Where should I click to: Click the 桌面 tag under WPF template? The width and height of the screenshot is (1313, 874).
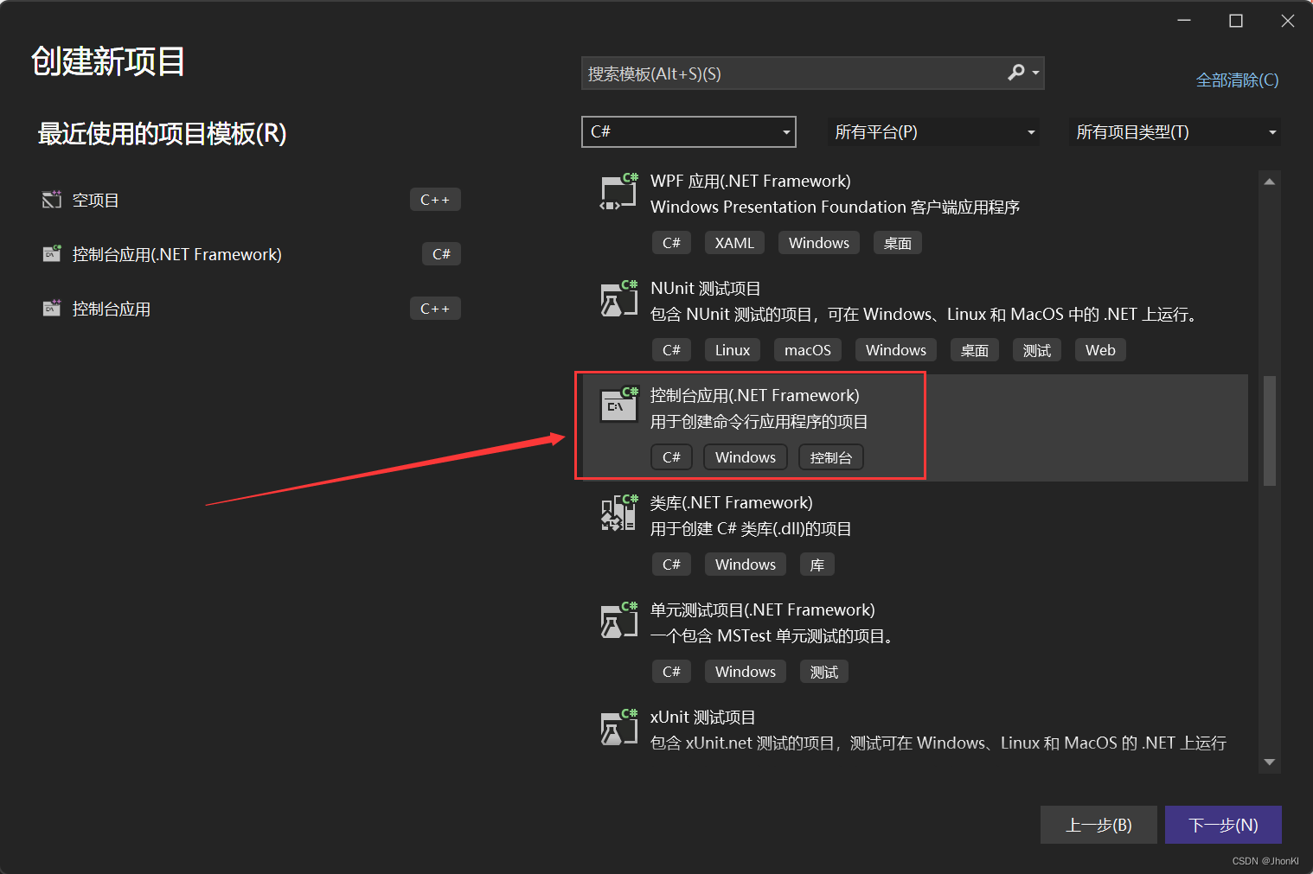coord(898,243)
